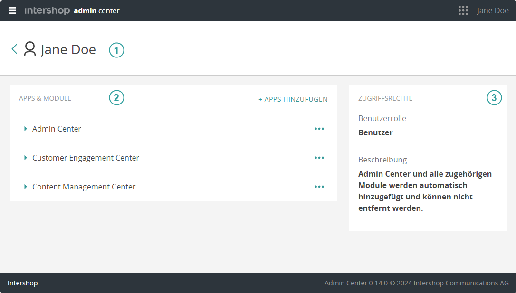This screenshot has height=293, width=516.
Task: Open Customer Engagement Center three-dot options
Action: 319,158
